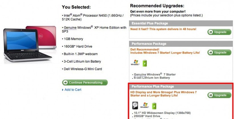Screen dimensions: 234x119
Task: Click the small triangle beside Add to Cart
Action: (63, 90)
